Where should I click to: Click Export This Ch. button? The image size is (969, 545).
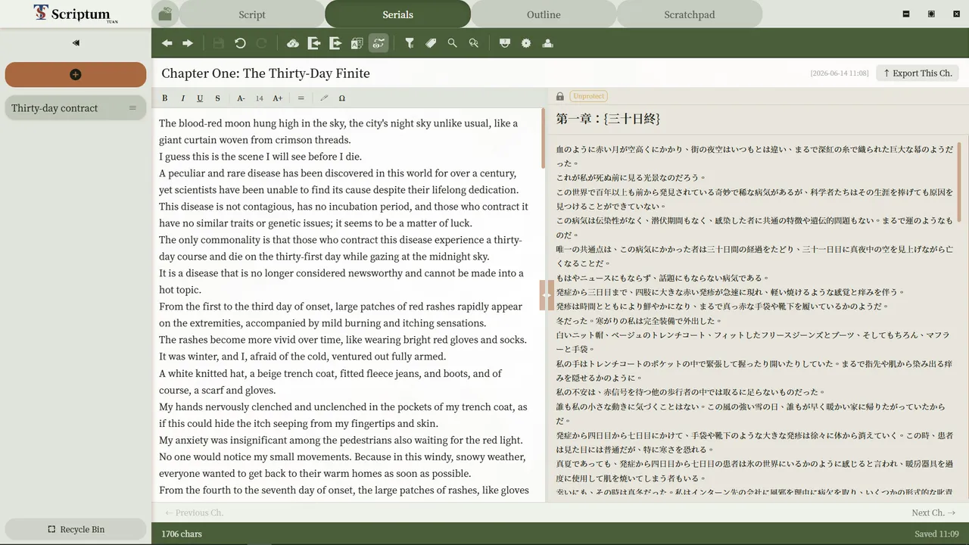pyautogui.click(x=918, y=73)
